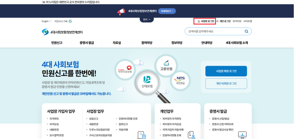The height and width of the screenshot is (139, 301).
Task: Click the person document icon in 개인업무
Action: 191,135
